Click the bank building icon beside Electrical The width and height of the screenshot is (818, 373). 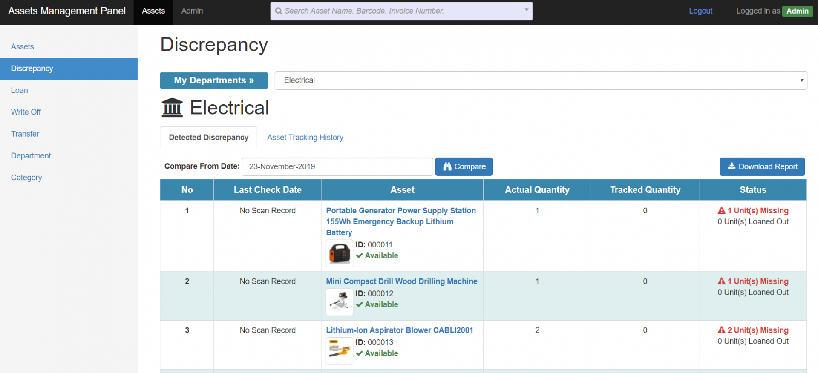click(x=172, y=107)
